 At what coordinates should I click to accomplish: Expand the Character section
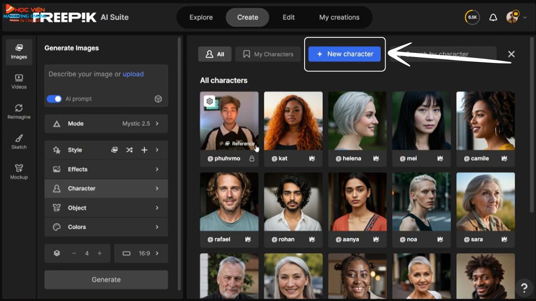coord(106,189)
